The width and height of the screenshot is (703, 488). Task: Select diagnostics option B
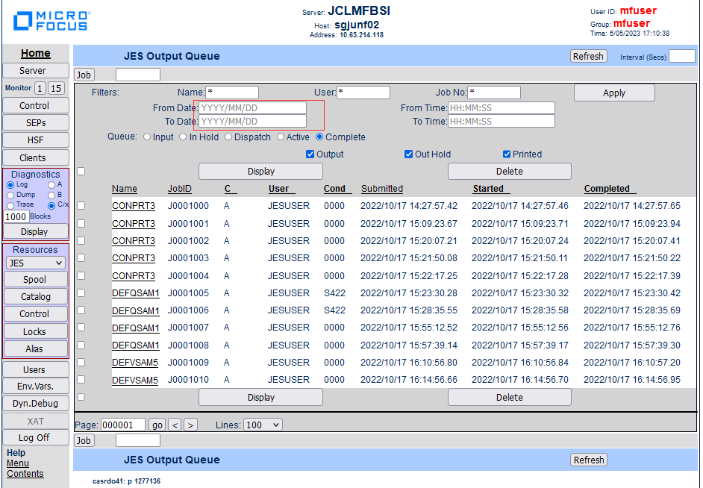tap(51, 195)
